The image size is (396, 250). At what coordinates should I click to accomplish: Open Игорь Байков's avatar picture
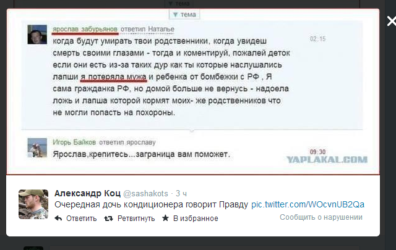pos(37,148)
